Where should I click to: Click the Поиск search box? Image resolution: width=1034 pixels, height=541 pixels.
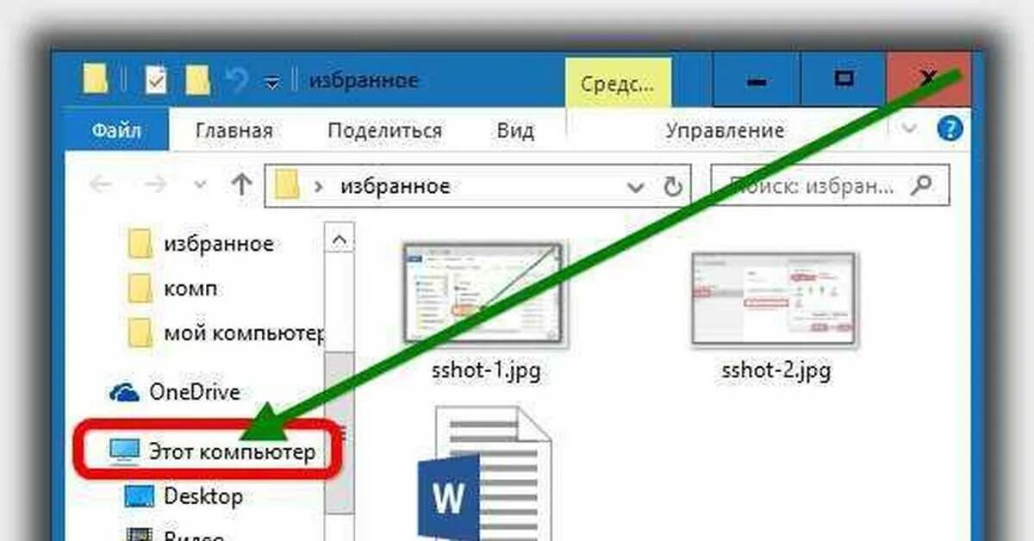(829, 185)
